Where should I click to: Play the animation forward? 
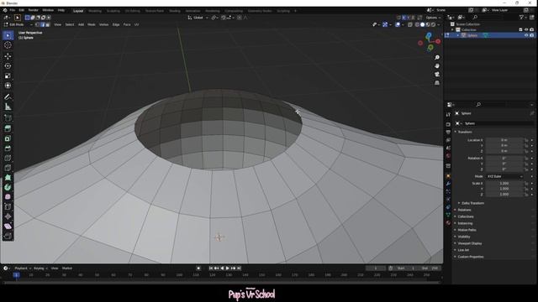point(228,268)
